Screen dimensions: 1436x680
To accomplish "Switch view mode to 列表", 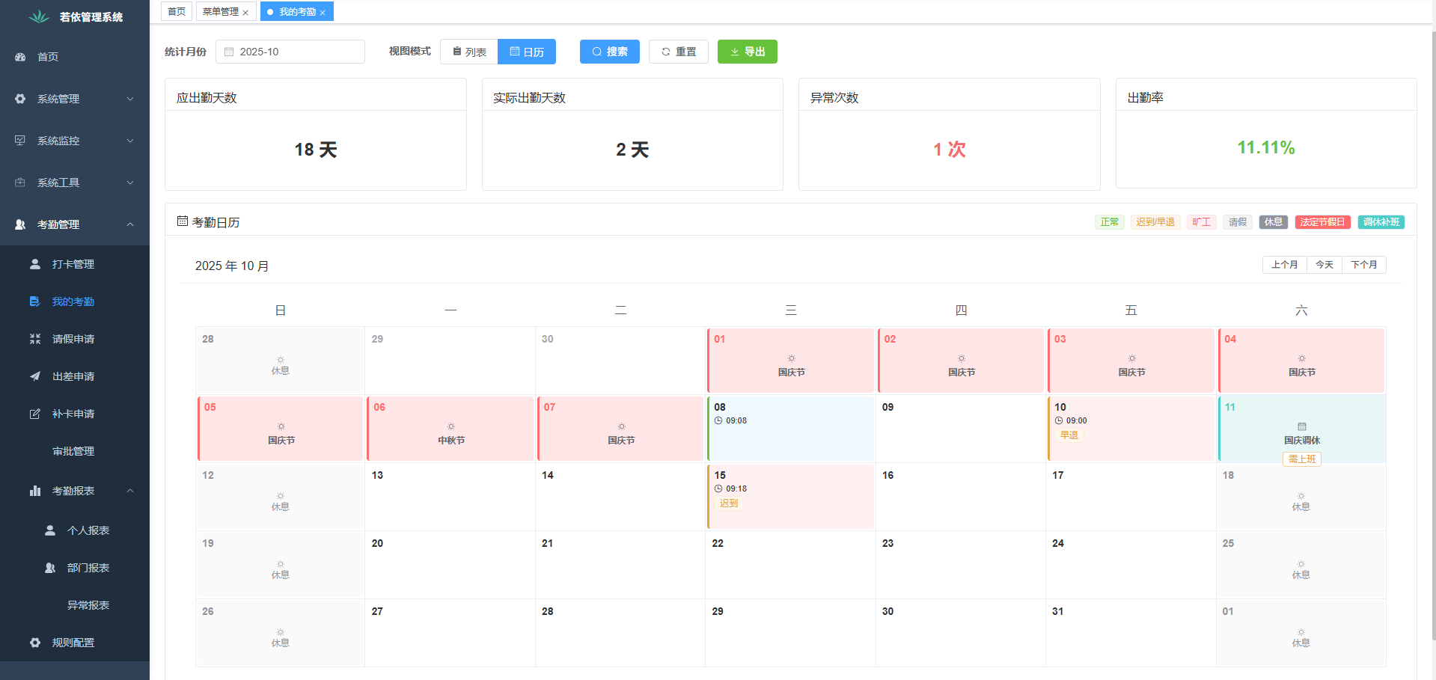I will pos(469,52).
